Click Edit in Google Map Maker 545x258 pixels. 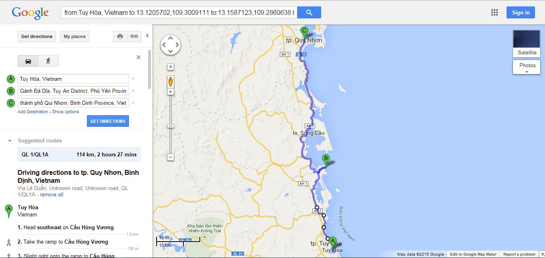click(x=473, y=254)
